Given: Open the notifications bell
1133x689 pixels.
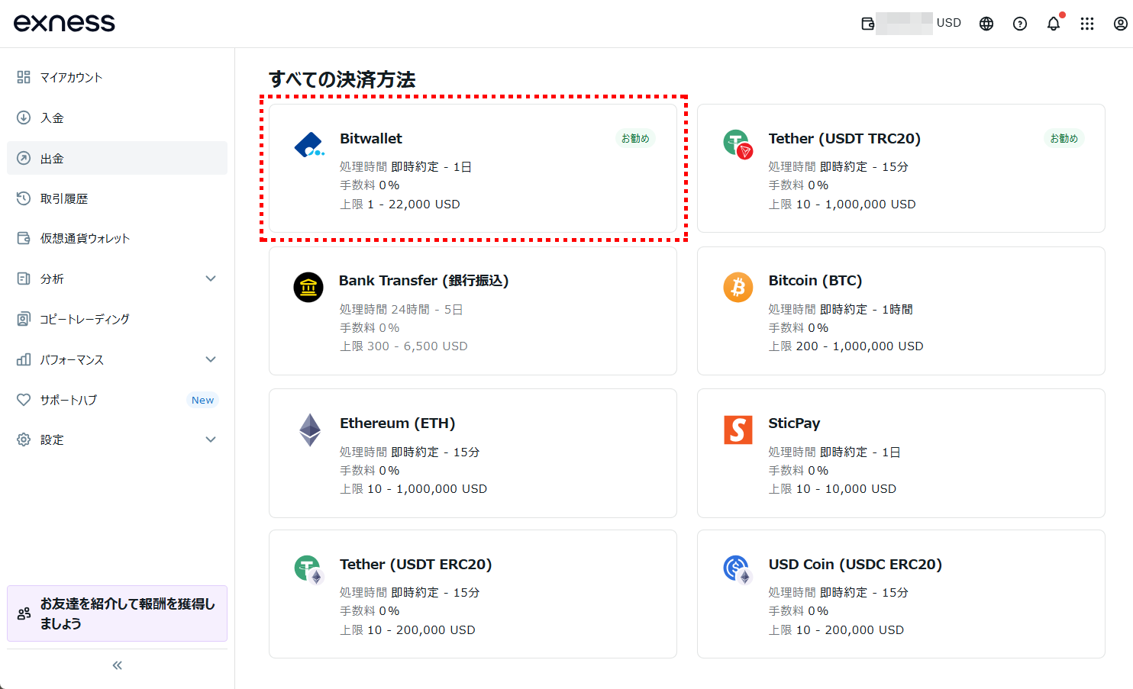Looking at the screenshot, I should coord(1054,24).
